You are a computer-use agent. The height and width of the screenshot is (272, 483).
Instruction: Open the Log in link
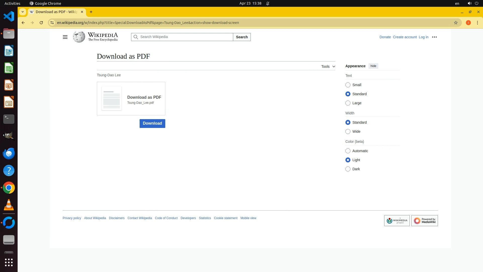coord(423,37)
